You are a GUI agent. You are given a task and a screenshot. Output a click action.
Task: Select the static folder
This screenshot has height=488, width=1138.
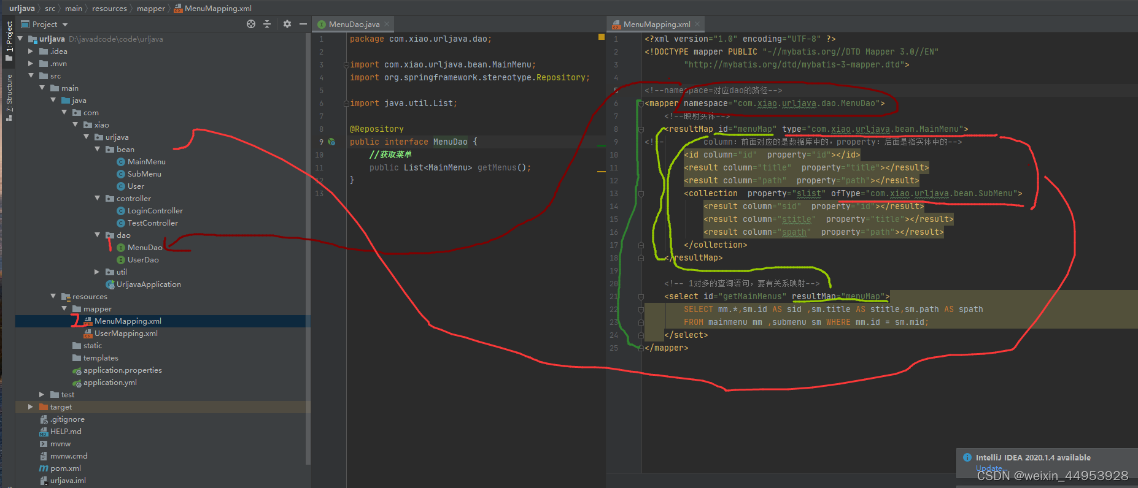tap(93, 346)
